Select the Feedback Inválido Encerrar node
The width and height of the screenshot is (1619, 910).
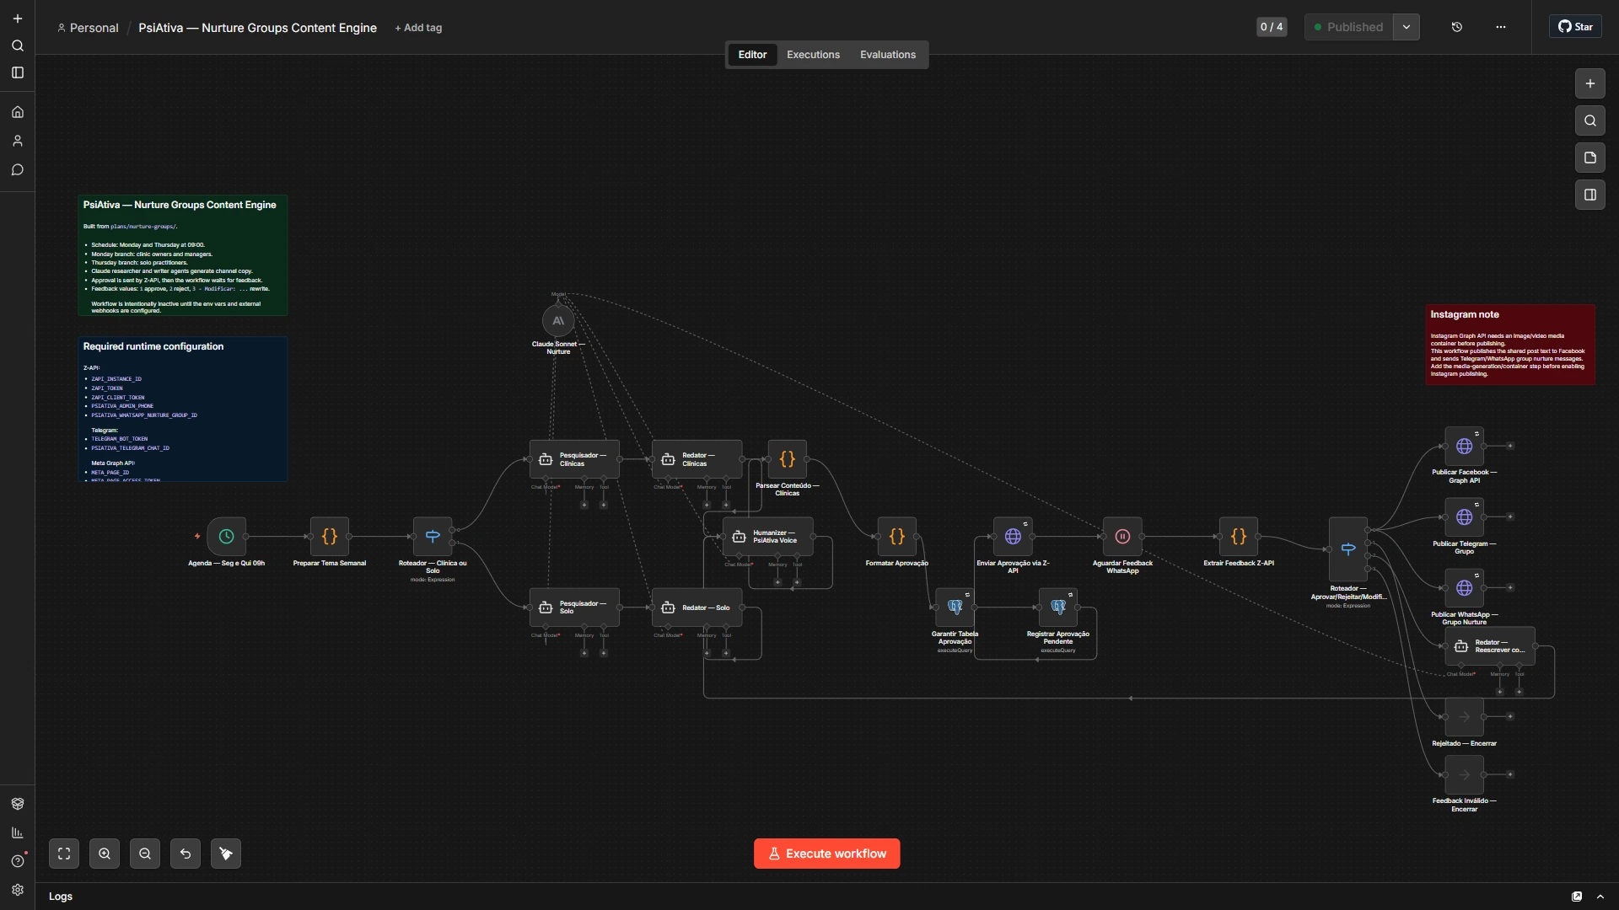(1465, 775)
